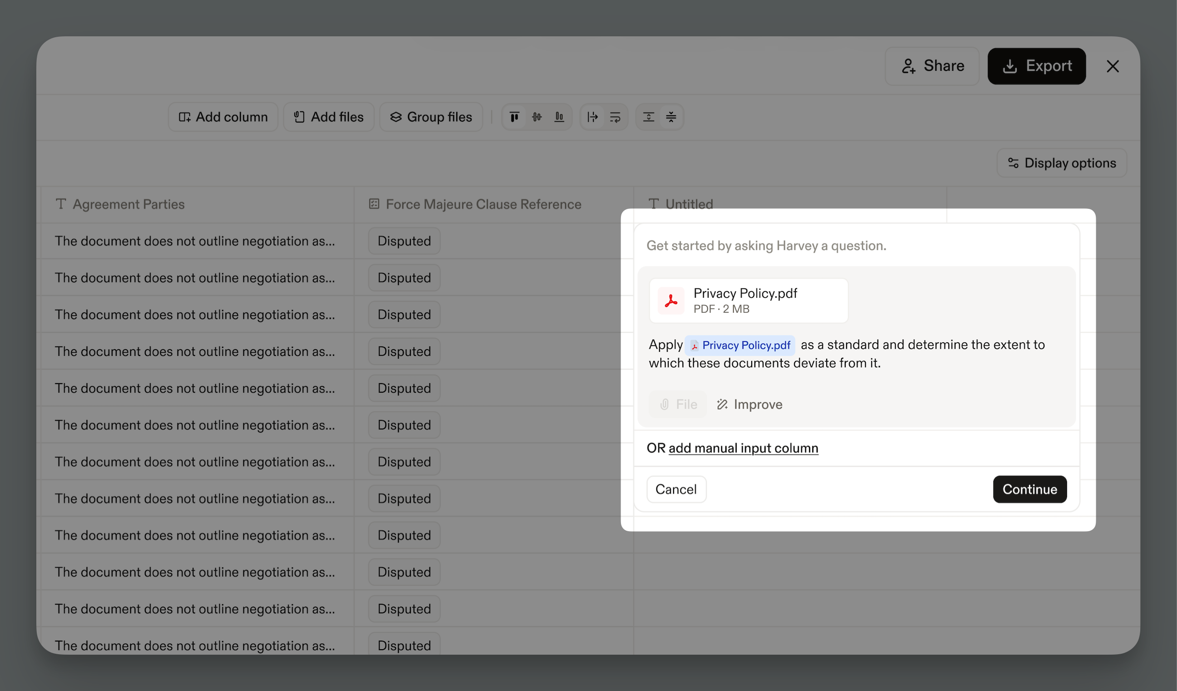Export the table
Image resolution: width=1177 pixels, height=691 pixels.
point(1036,66)
